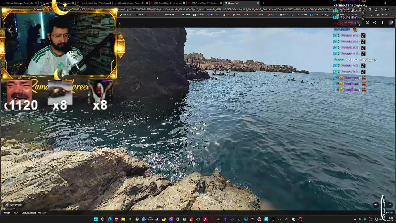The width and height of the screenshot is (396, 223).
Task: Open the DODI bookmark
Action: (236, 15)
